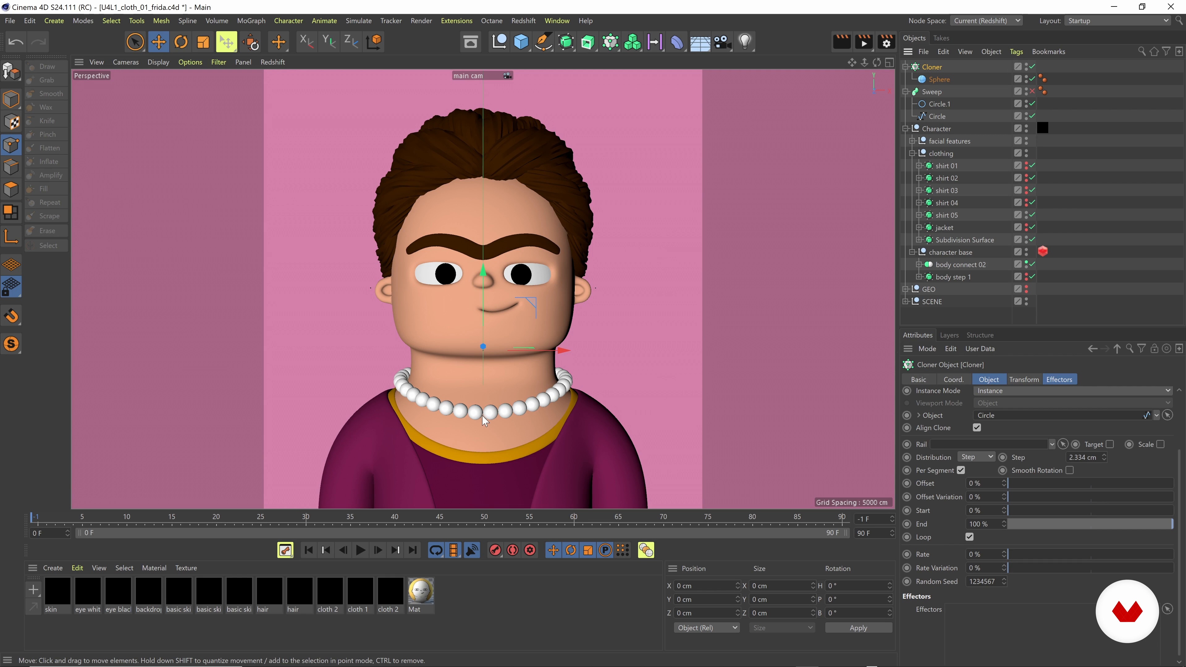Select the Rotate tool

pos(181,42)
